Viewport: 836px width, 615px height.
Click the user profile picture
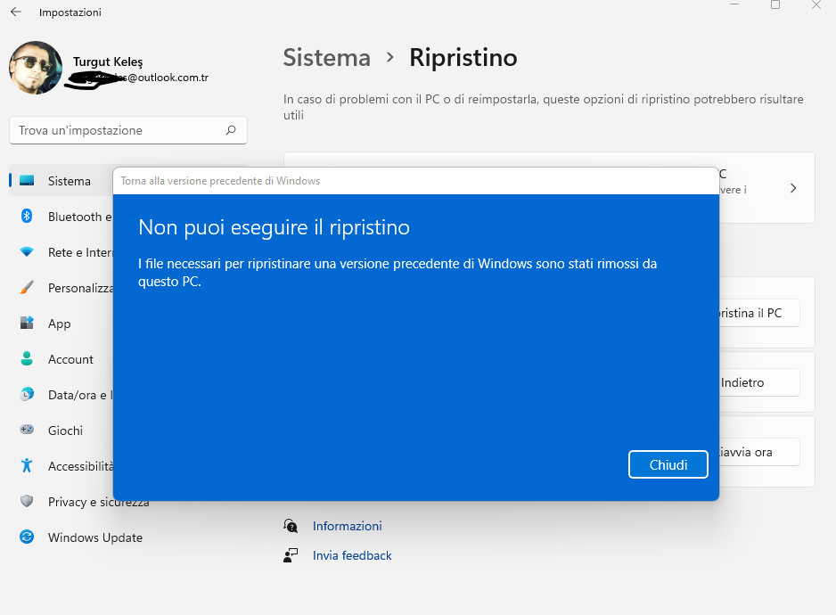coord(36,69)
